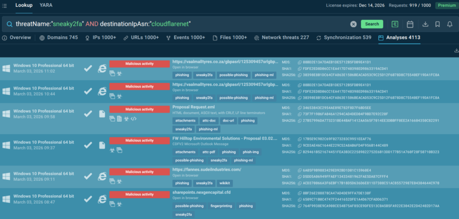
Task: Select the Domains 745 tab
Action: (x=59, y=37)
